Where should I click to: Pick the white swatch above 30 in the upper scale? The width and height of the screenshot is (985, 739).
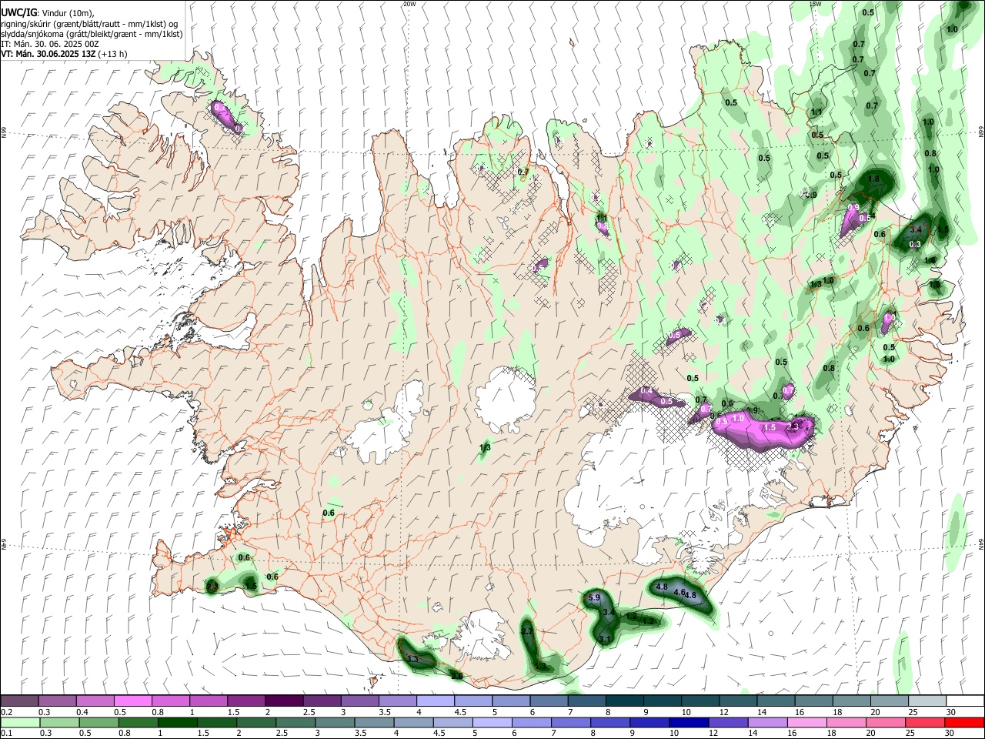click(x=963, y=701)
